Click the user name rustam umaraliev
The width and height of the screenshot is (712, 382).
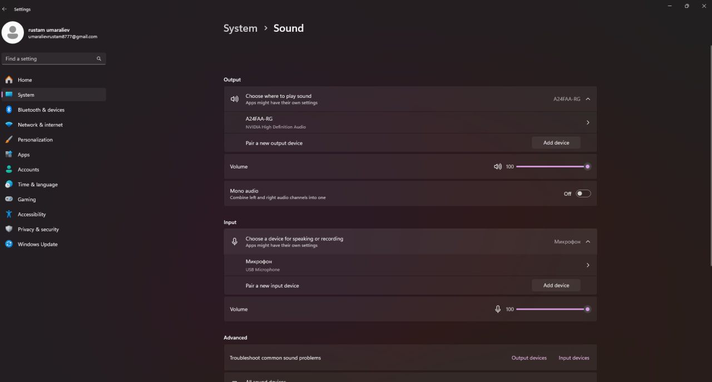(x=49, y=30)
